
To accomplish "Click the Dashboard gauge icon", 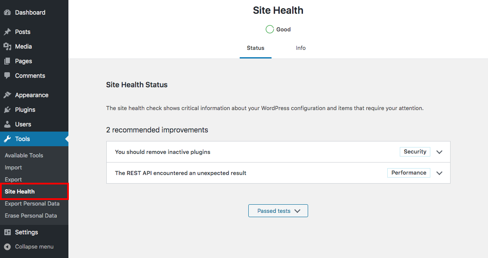I will pos(7,12).
